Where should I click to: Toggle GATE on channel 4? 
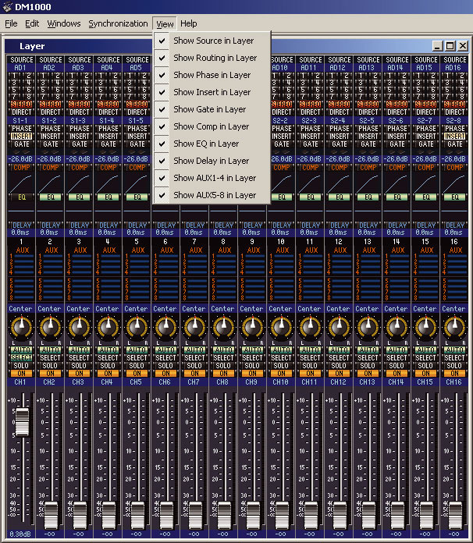[108, 144]
